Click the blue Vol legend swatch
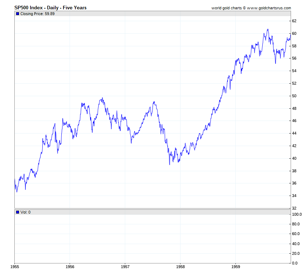 click(x=18, y=212)
